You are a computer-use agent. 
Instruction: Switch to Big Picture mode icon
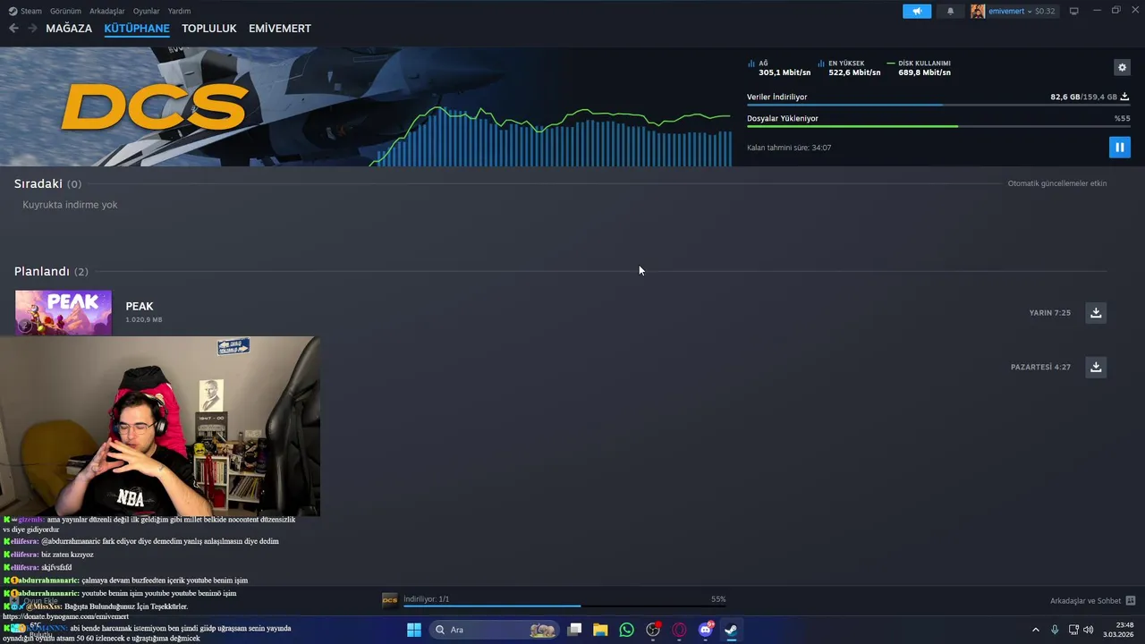[x=1073, y=11]
